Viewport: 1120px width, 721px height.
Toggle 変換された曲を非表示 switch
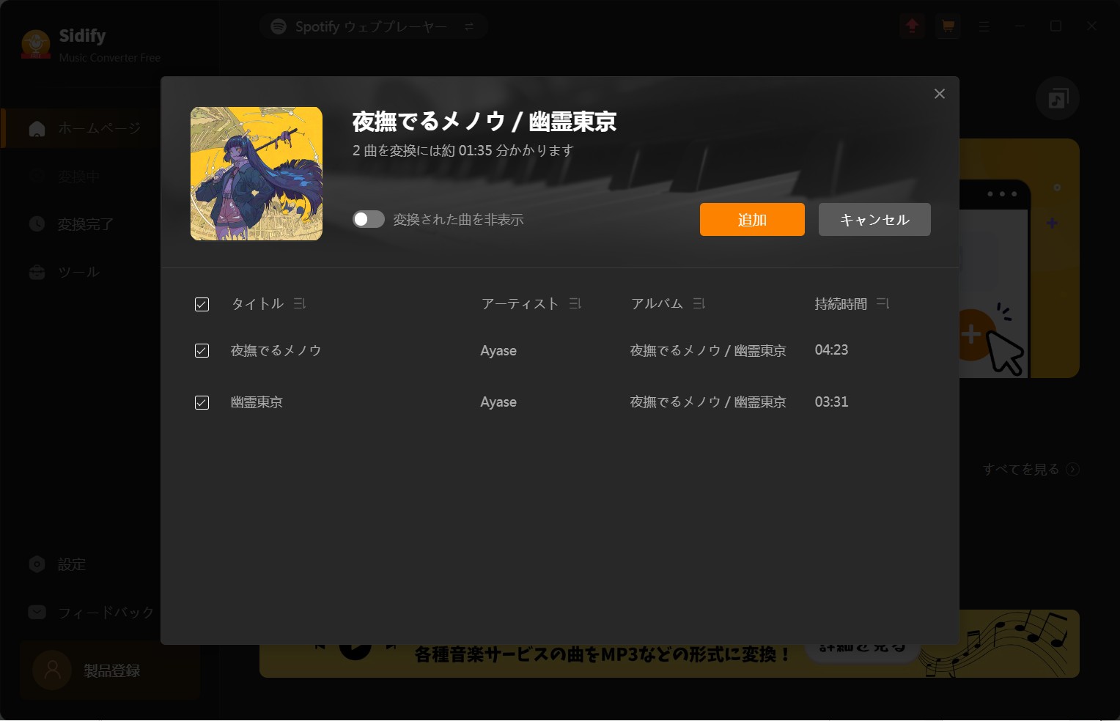(369, 219)
